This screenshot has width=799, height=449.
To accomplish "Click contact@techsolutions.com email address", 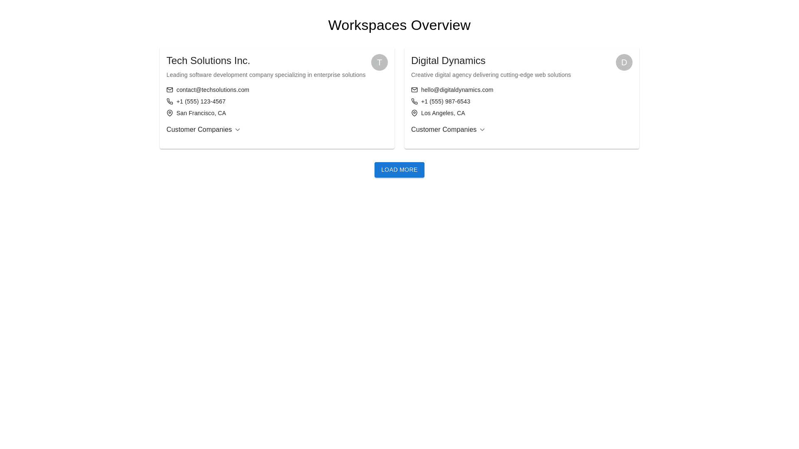I will 213,90.
